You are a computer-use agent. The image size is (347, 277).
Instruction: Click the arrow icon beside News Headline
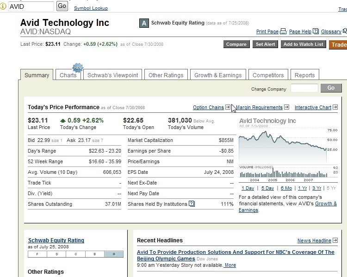(335, 240)
